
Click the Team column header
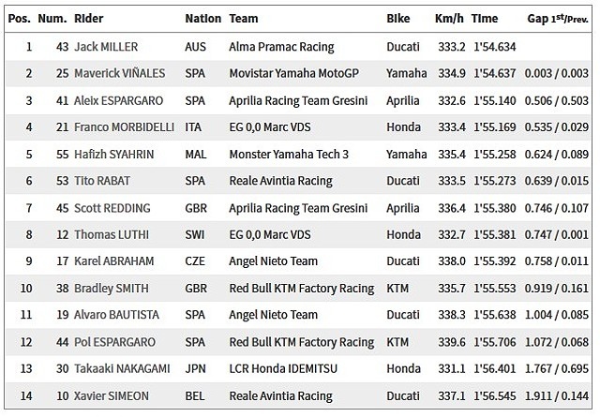[244, 18]
